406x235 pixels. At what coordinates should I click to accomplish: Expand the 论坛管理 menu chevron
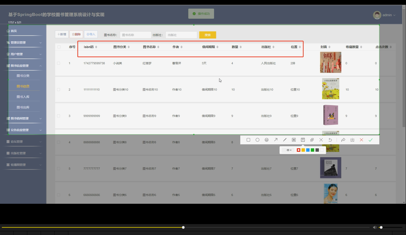coord(41,142)
